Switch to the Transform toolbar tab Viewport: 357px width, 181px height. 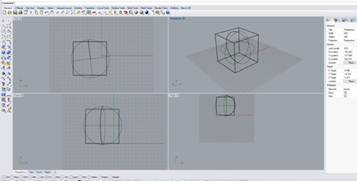(89, 8)
